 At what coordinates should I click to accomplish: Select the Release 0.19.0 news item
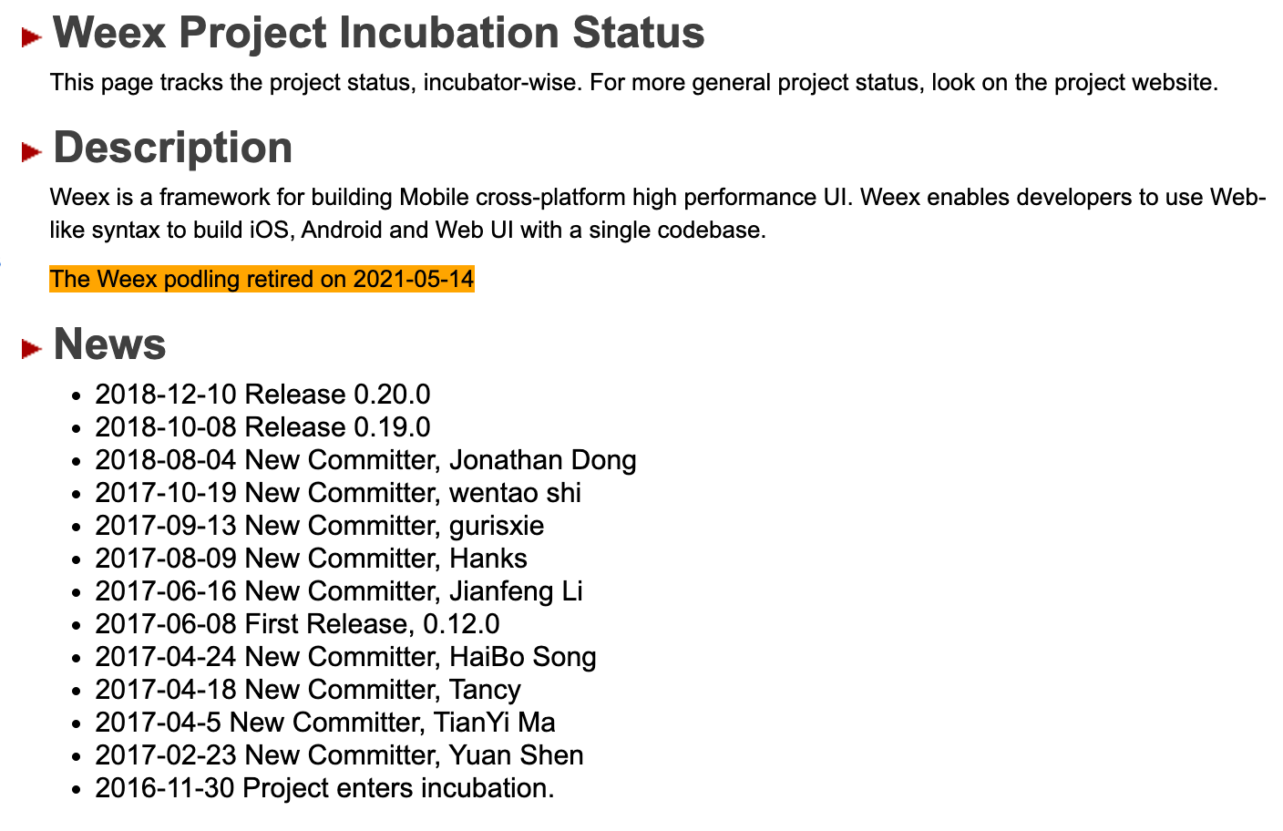pyautogui.click(x=262, y=427)
